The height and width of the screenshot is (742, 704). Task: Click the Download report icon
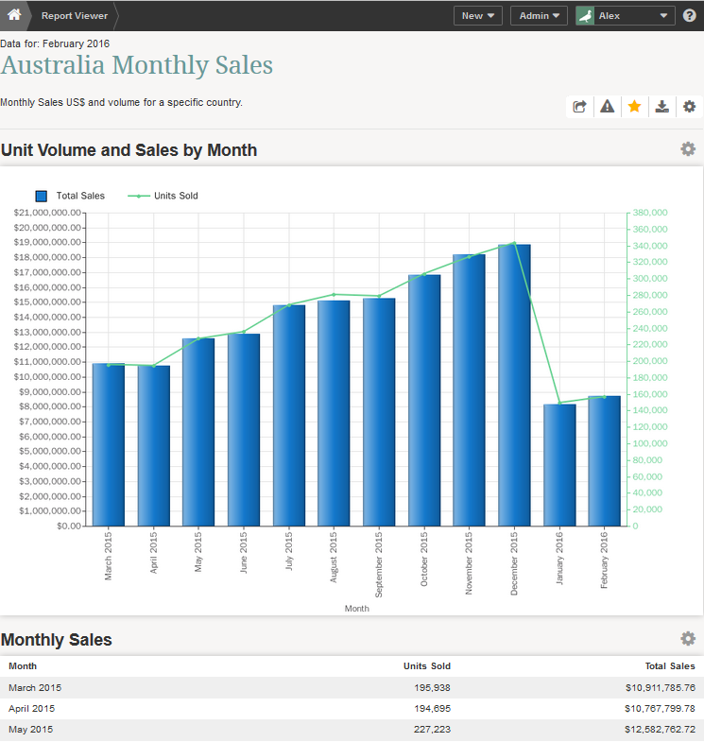coord(662,107)
